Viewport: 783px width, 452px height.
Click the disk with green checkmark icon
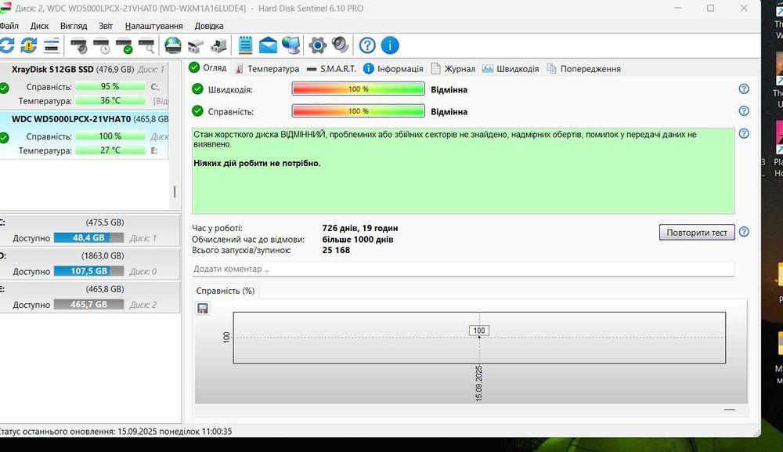[x=124, y=45]
